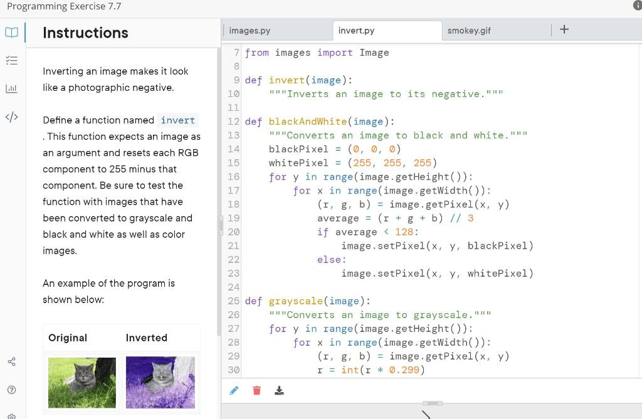
Task: Click the Original cat thumbnail
Action: (82, 382)
